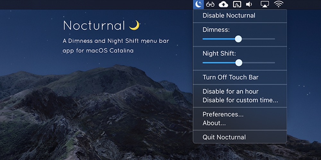Open the eyeglasses menu bar icon
This screenshot has width=321, height=160.
(x=210, y=4)
